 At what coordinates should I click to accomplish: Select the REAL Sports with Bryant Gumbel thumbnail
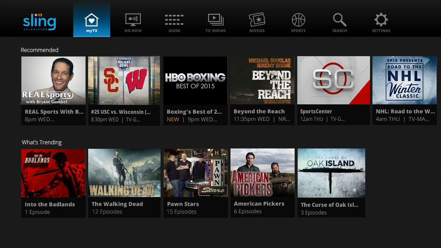point(53,80)
